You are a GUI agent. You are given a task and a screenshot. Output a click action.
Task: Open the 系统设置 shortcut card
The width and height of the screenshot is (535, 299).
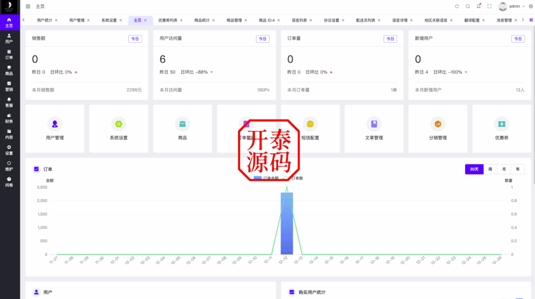click(x=119, y=129)
